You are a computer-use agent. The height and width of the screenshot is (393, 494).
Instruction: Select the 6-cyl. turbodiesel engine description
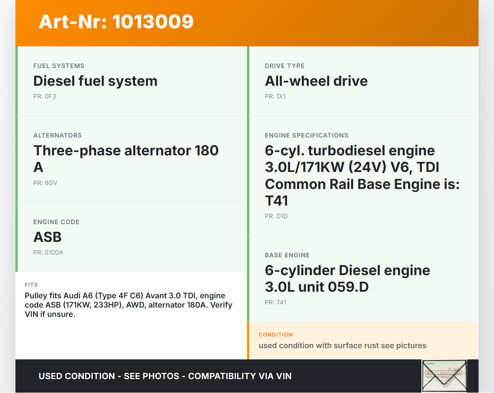[x=362, y=176]
